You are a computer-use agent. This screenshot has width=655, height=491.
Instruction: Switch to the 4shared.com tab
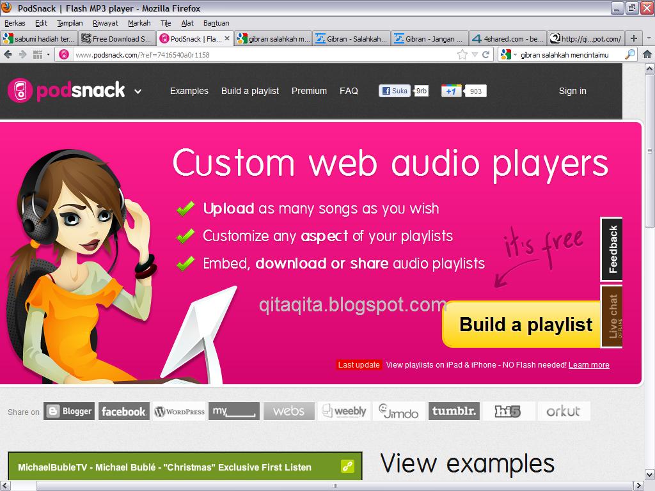coord(507,39)
